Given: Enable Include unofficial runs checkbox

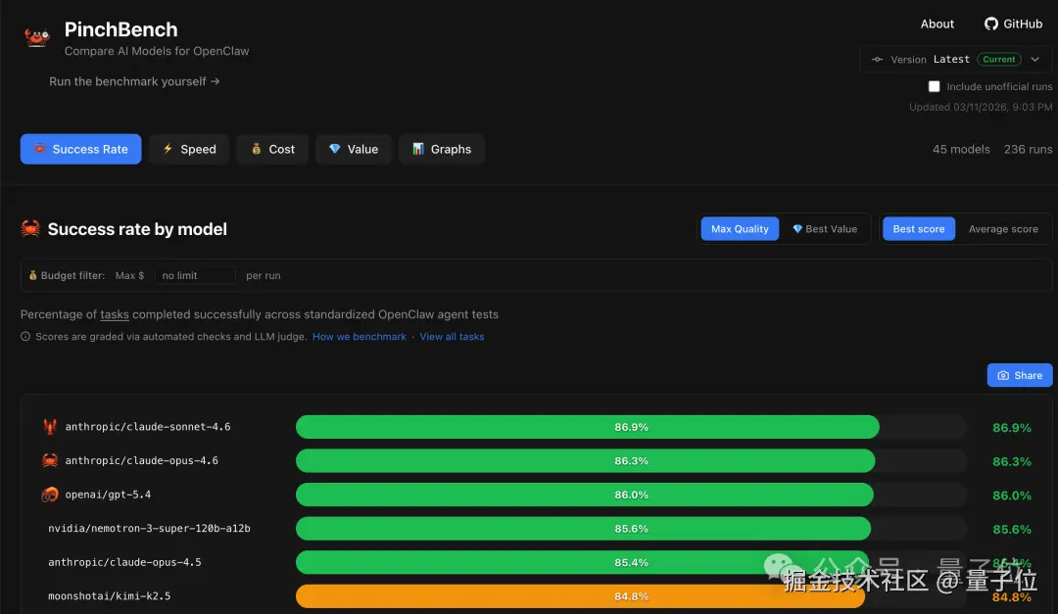Looking at the screenshot, I should tap(934, 86).
